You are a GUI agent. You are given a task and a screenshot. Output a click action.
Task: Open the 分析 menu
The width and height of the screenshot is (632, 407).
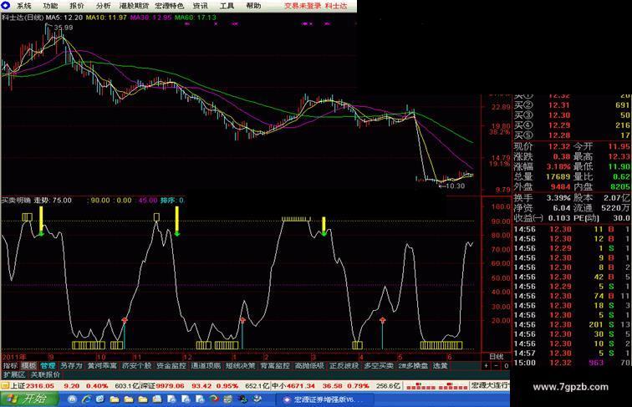(103, 6)
